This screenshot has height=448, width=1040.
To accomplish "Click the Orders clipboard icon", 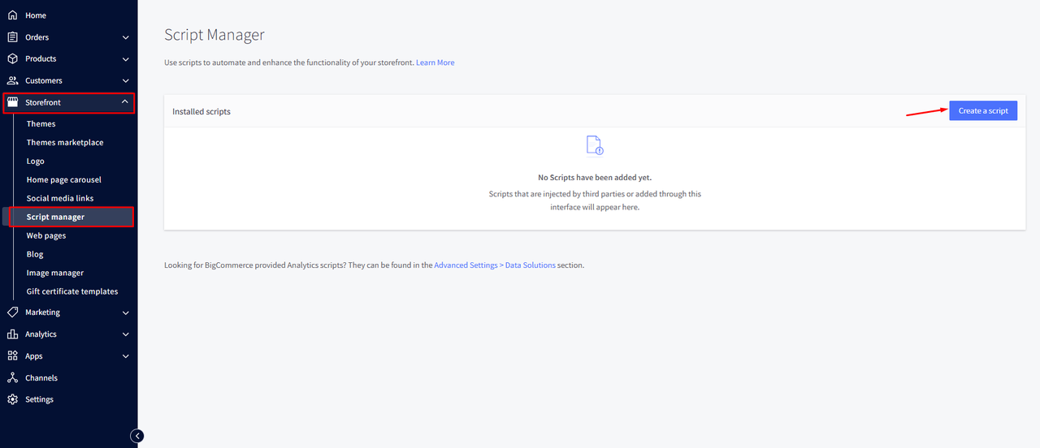I will click(12, 37).
